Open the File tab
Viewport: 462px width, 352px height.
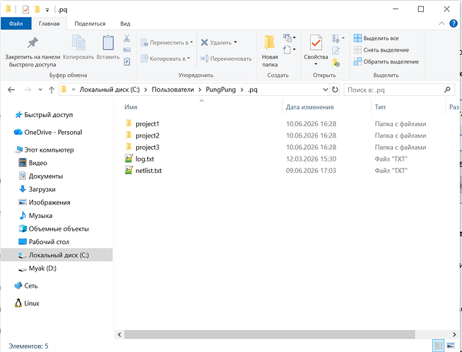pos(16,23)
